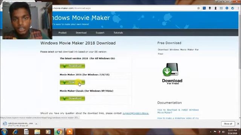Open the Tutorials nav item

tap(118, 33)
